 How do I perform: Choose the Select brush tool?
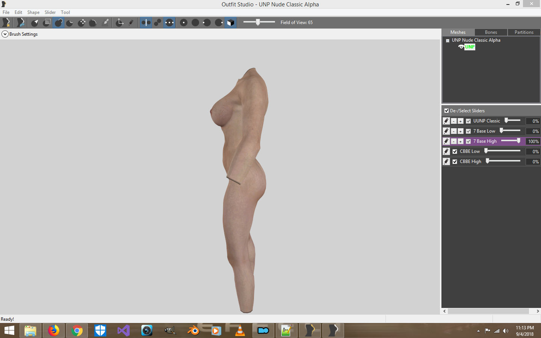[x=35, y=23]
